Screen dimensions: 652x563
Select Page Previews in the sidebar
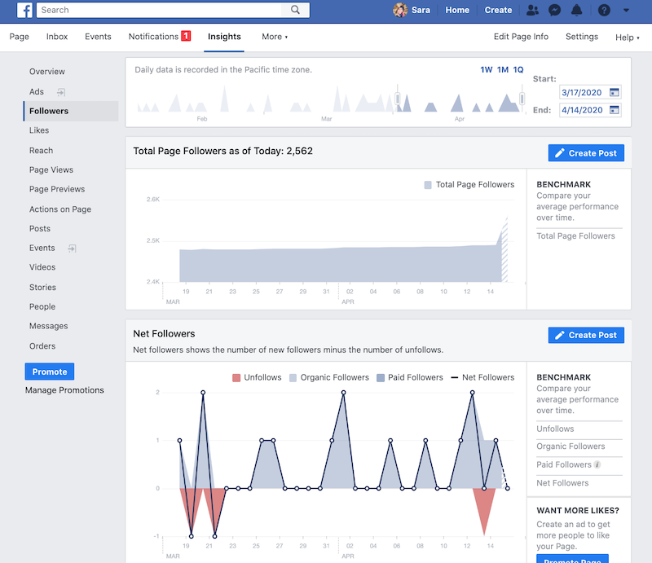pos(57,189)
